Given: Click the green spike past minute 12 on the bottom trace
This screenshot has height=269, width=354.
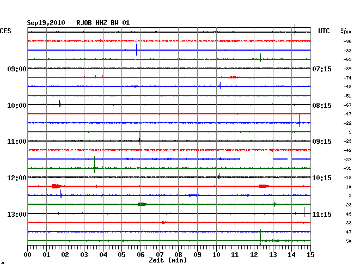Looking at the screenshot, I should [x=260, y=237].
